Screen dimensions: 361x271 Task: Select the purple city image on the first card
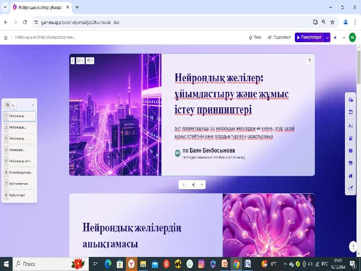tap(115, 115)
